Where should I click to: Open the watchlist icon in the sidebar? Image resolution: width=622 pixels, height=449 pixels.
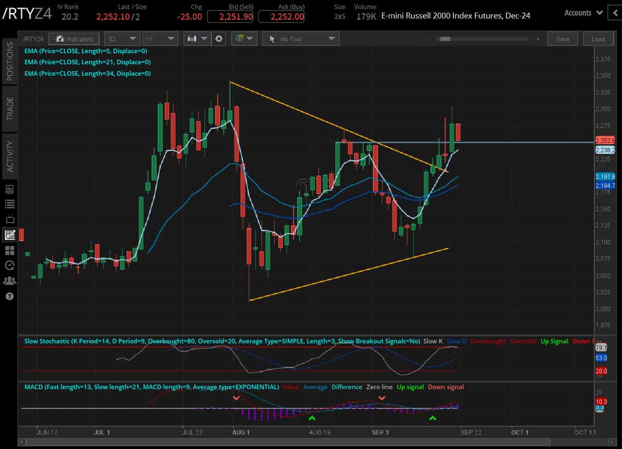tap(9, 204)
